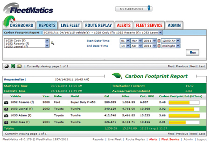Click the carbon footprint bar for 1052 Rosario
This screenshot has width=210, height=142.
coord(184,102)
